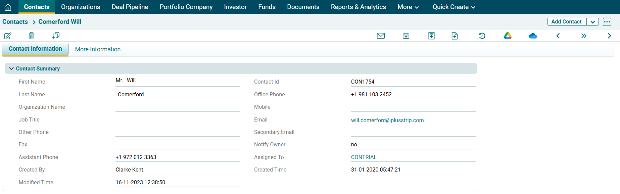Switch to the More Information tab
This screenshot has height=194, width=620.
click(98, 49)
